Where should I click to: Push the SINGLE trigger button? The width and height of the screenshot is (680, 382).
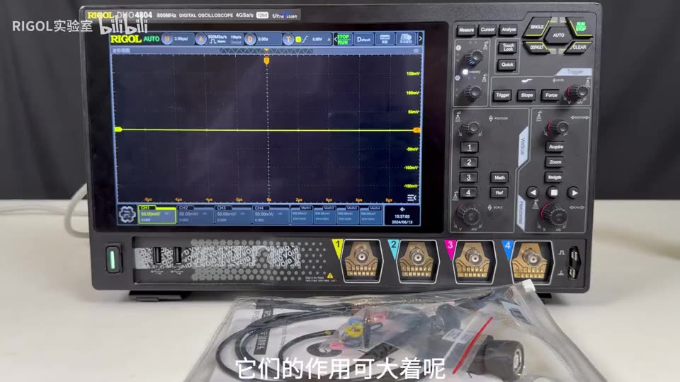point(536,28)
